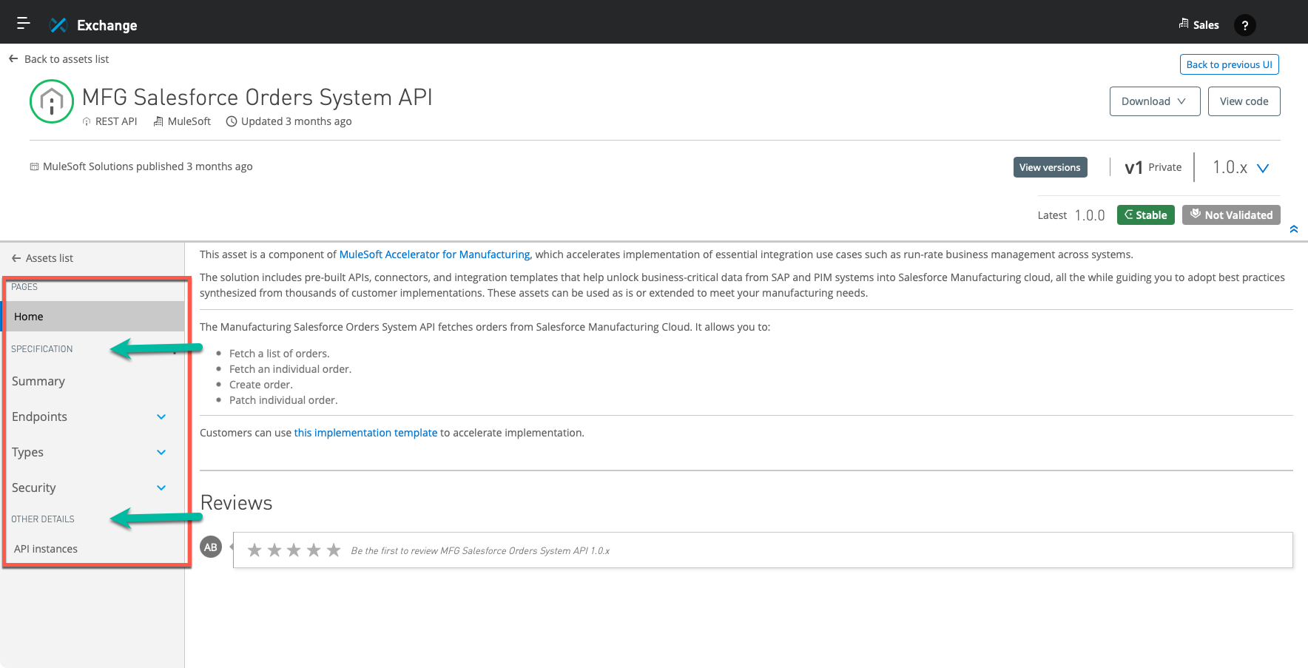Expand the Endpoints section
Screen dimensions: 1308x668
pyautogui.click(x=161, y=416)
